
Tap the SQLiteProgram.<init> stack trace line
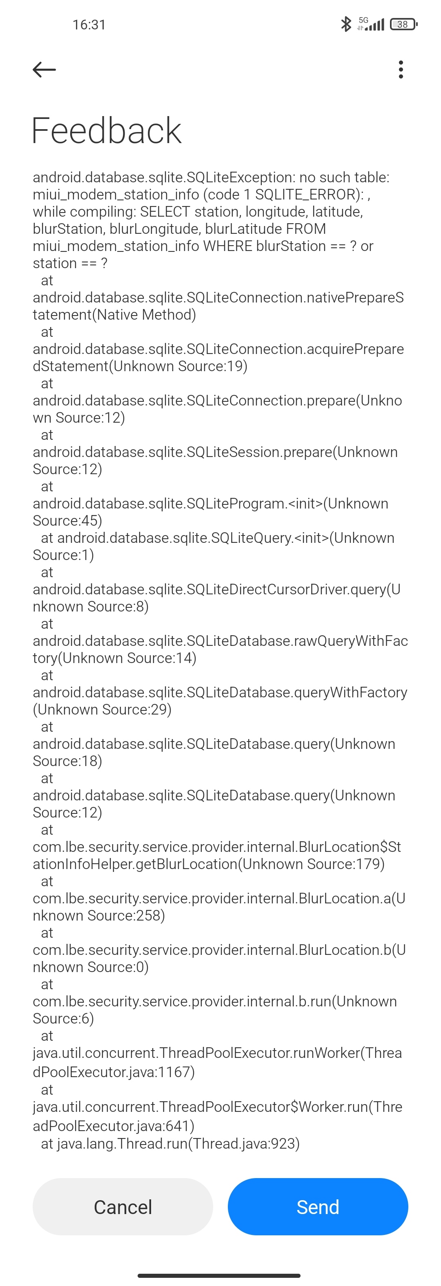click(x=211, y=512)
